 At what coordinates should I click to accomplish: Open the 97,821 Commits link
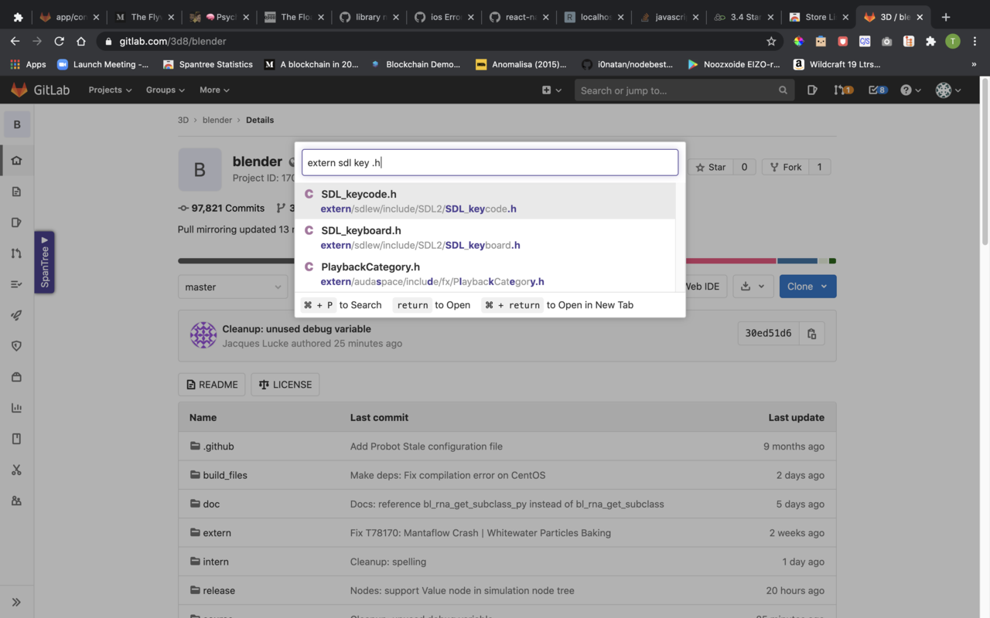pos(221,208)
